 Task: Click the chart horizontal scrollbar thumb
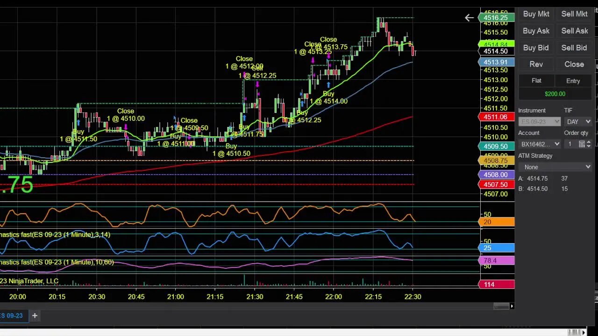(501, 306)
